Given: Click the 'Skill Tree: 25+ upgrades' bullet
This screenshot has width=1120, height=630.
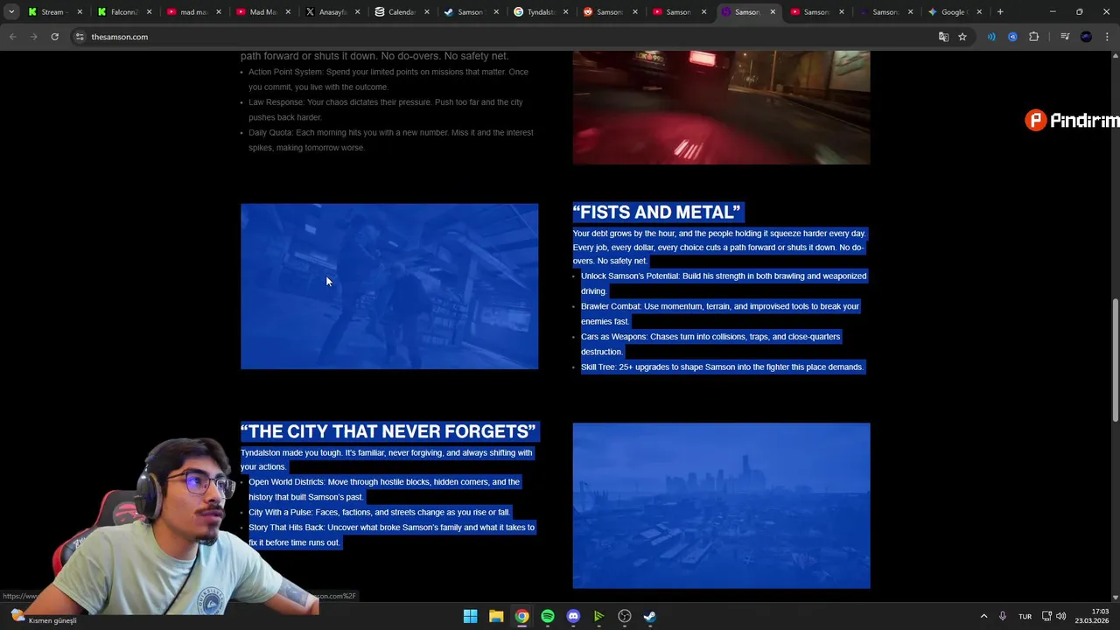Looking at the screenshot, I should tap(722, 367).
